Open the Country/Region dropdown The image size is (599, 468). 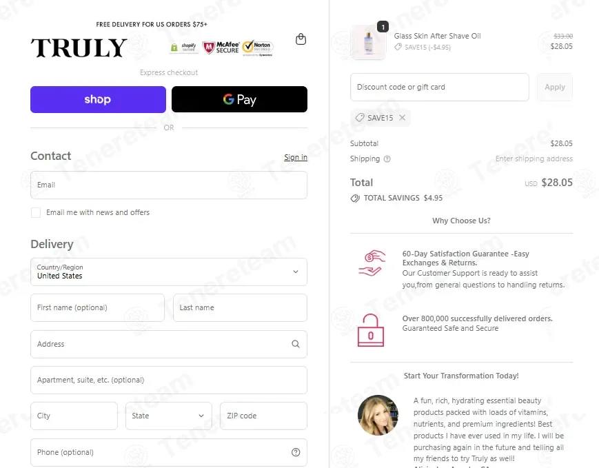click(169, 272)
